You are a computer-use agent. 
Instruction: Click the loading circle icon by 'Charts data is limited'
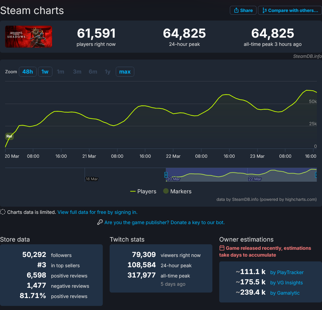click(x=3, y=212)
